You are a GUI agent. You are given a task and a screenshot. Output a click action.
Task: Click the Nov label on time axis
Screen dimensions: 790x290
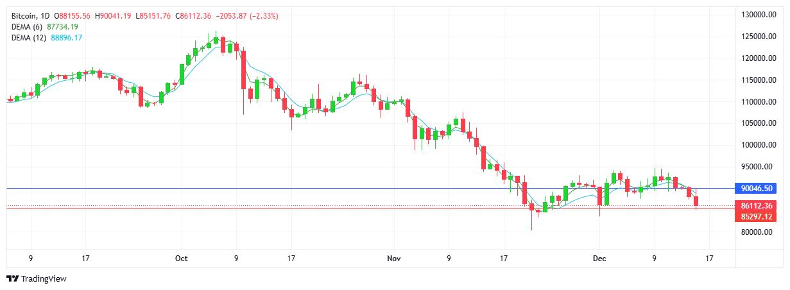coord(394,259)
